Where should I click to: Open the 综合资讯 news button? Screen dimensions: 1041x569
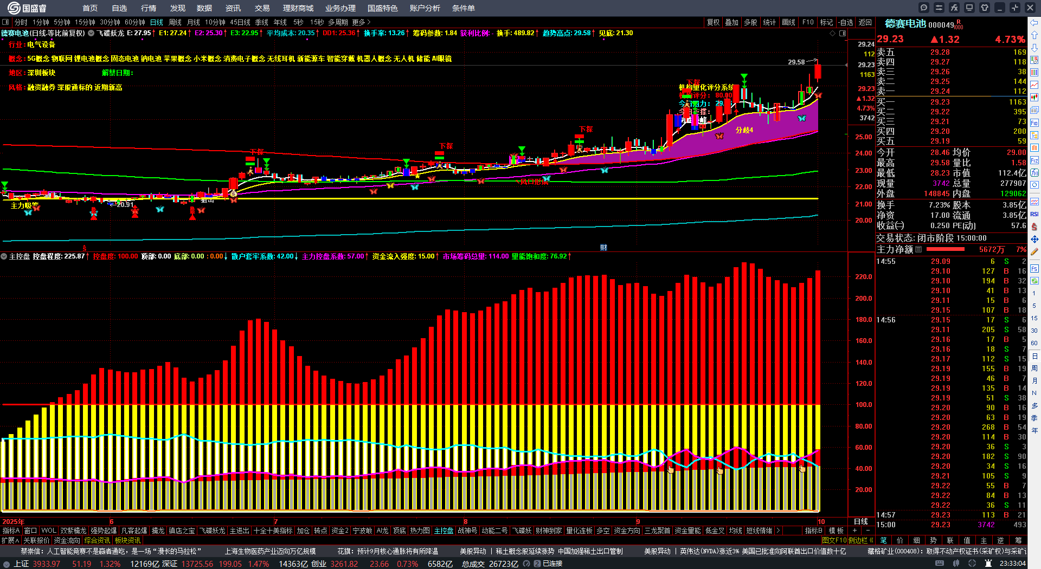click(97, 540)
